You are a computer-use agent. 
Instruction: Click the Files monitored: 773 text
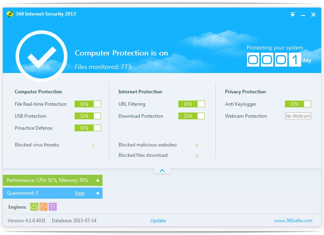103,67
